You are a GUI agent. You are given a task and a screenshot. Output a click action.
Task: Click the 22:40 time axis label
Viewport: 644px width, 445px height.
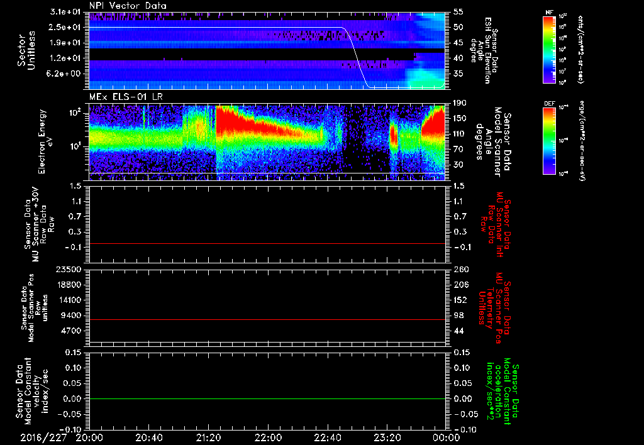point(328,438)
